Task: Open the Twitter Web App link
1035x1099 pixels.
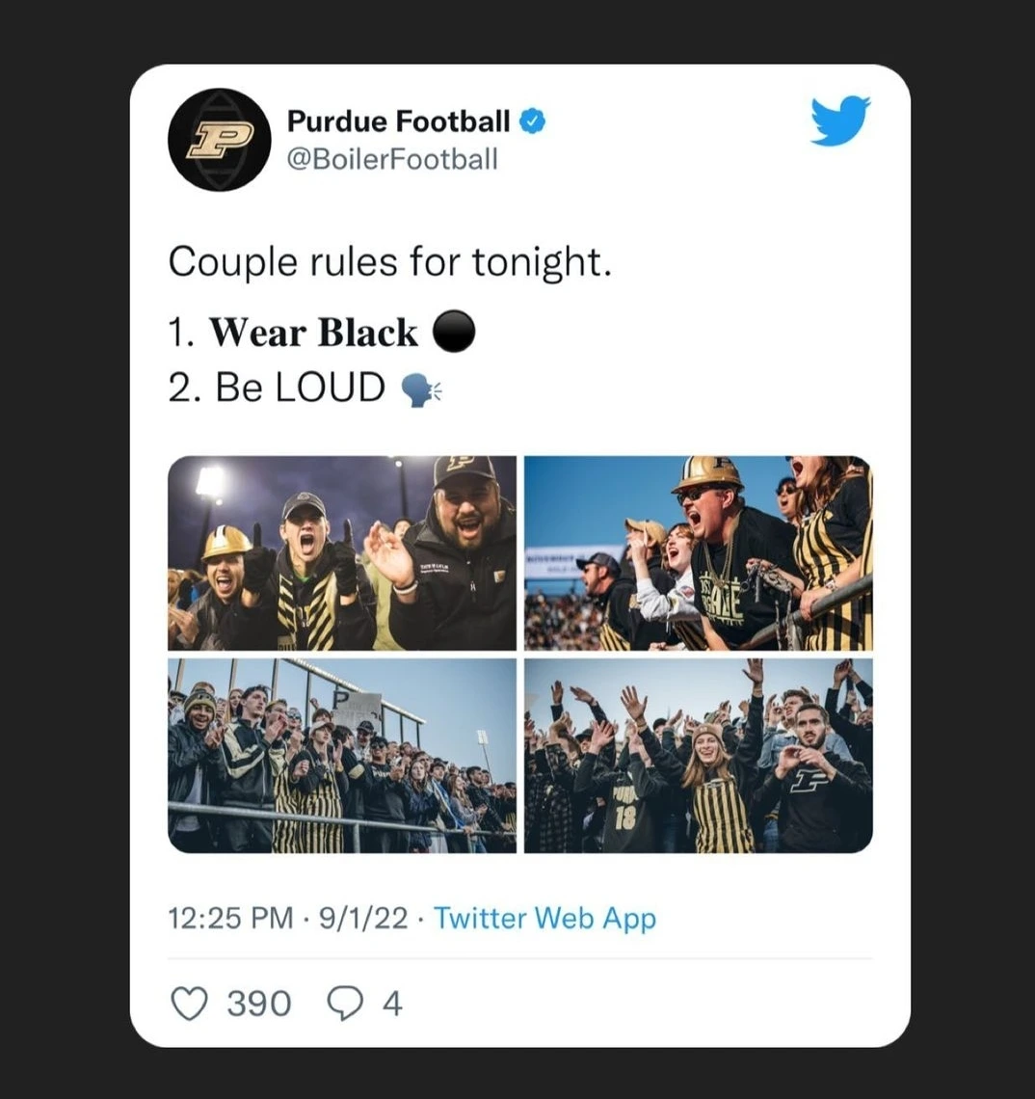Action: coord(545,918)
